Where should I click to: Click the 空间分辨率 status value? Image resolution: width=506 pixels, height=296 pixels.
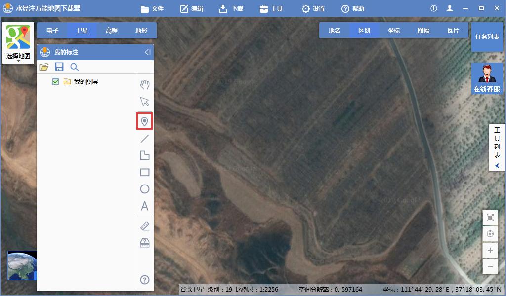tap(331, 289)
